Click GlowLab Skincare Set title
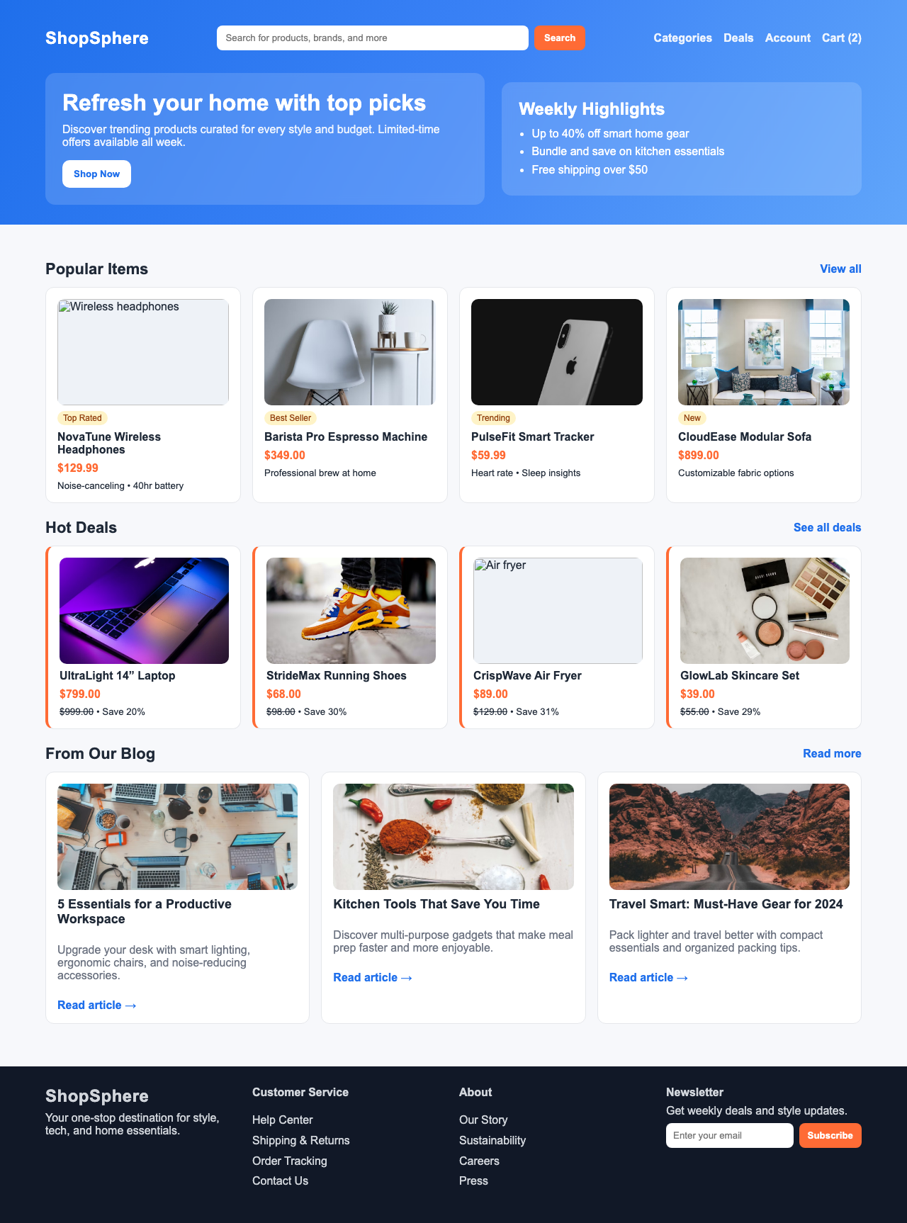The width and height of the screenshot is (907, 1223). point(740,676)
